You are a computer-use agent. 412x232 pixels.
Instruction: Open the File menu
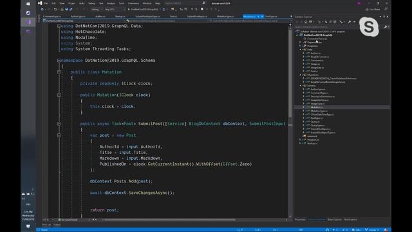point(46,3)
